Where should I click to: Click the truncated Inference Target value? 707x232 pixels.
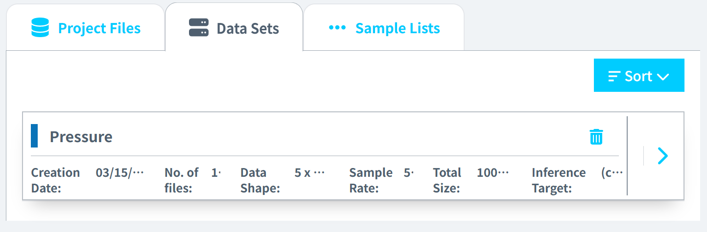pyautogui.click(x=611, y=173)
